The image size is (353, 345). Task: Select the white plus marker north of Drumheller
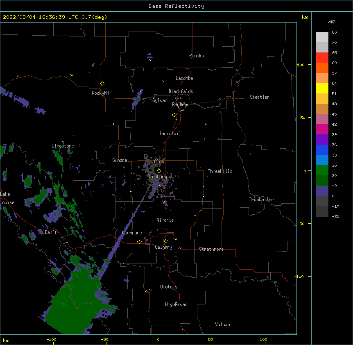(251, 154)
